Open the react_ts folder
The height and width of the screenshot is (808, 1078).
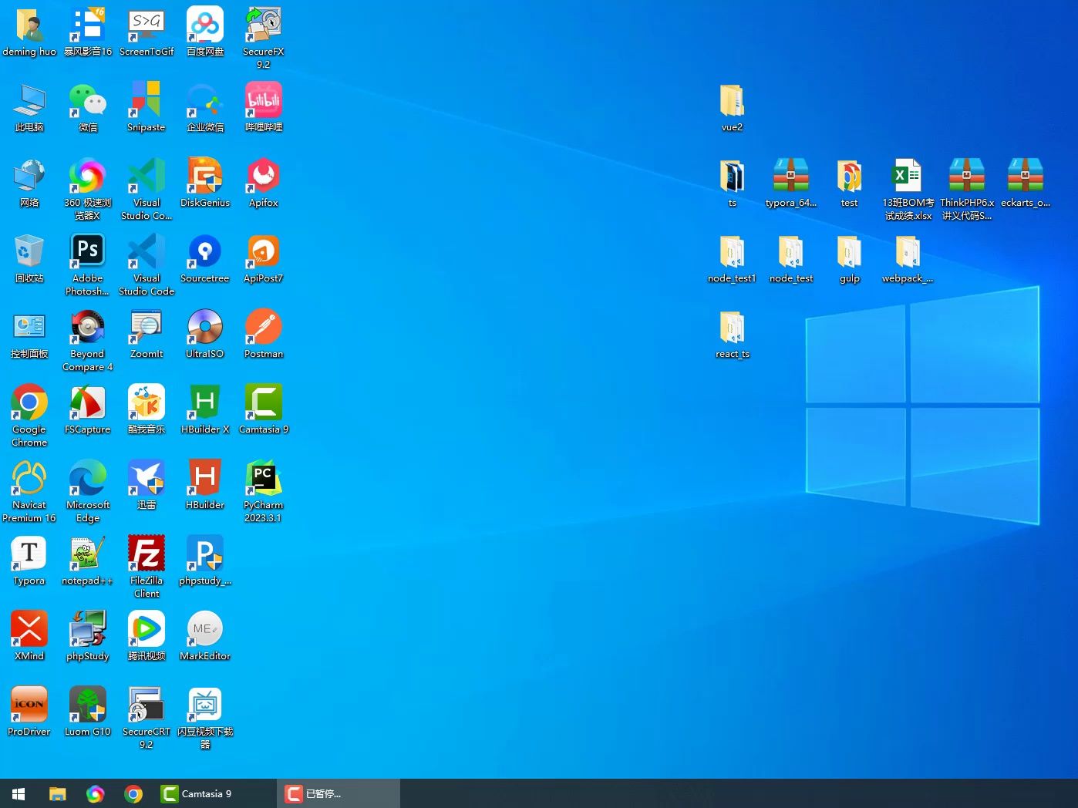[732, 335]
